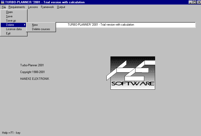Click the application system menu icon
The height and width of the screenshot is (136, 201).
point(3,2)
